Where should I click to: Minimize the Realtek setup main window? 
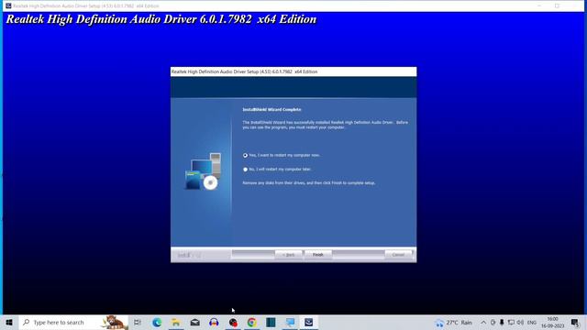click(539, 5)
